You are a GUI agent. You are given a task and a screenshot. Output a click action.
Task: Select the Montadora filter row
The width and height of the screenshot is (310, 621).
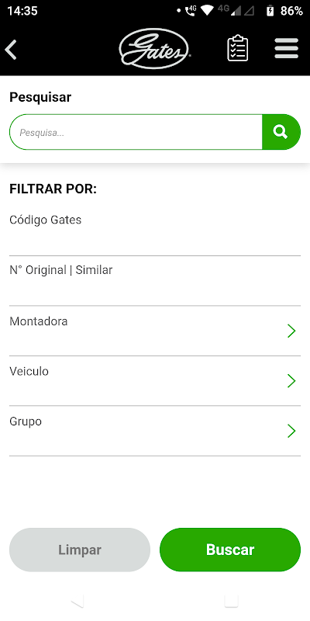click(x=155, y=331)
